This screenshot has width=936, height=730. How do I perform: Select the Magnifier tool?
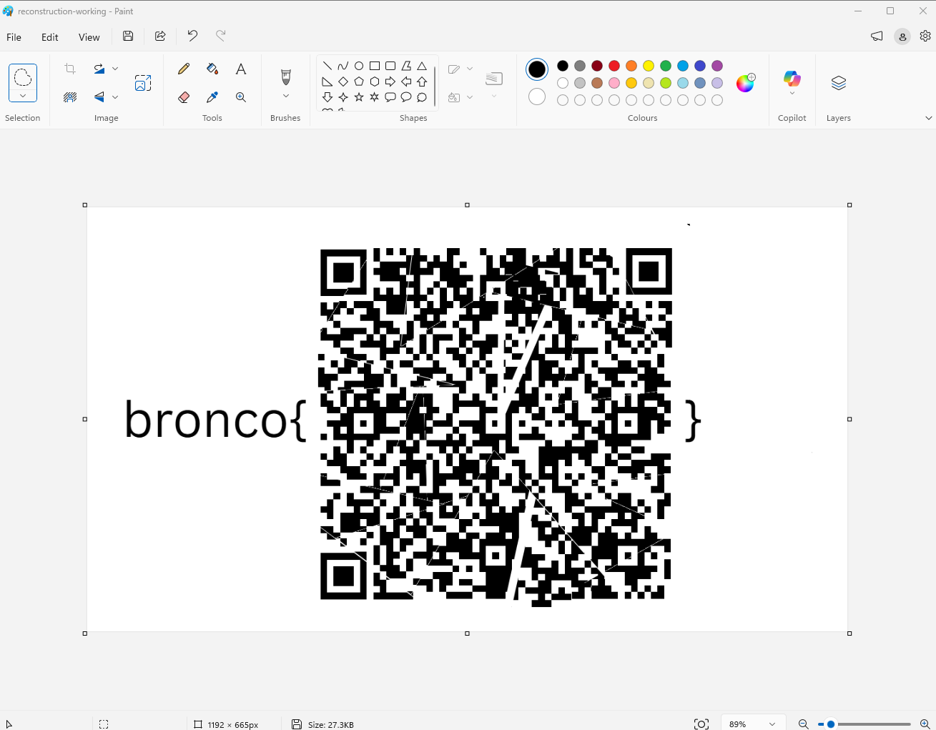pyautogui.click(x=241, y=97)
